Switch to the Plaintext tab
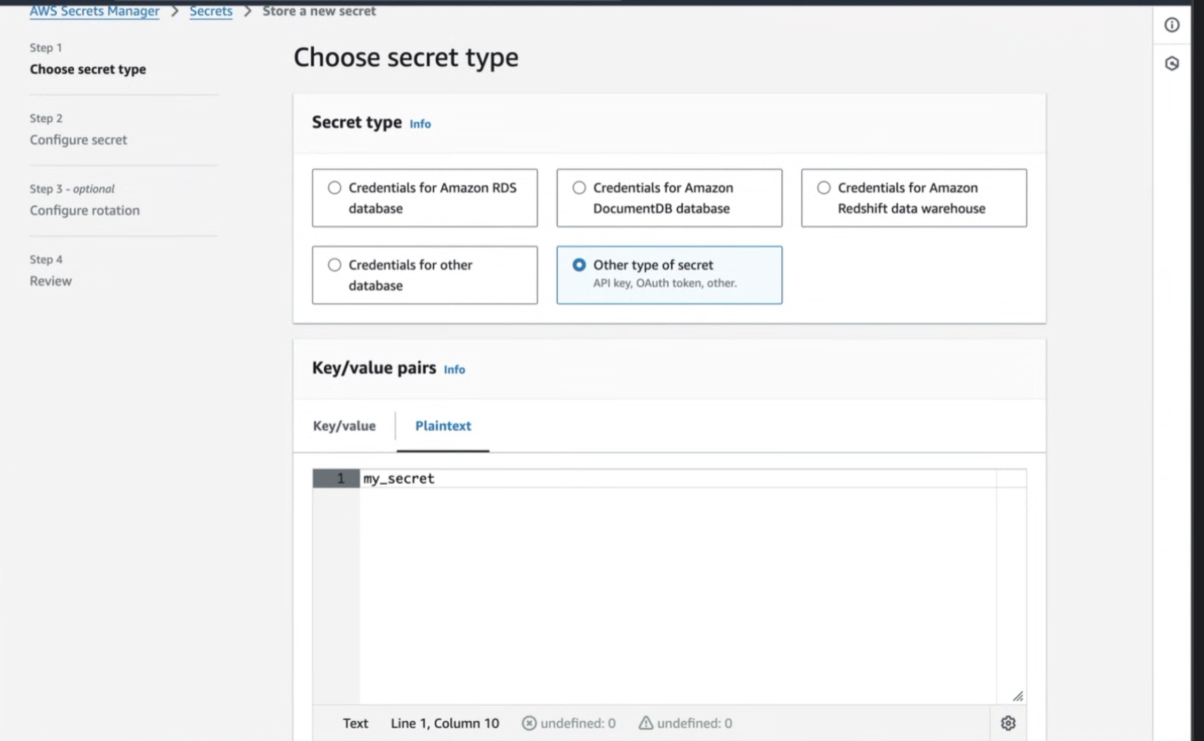 (x=443, y=426)
